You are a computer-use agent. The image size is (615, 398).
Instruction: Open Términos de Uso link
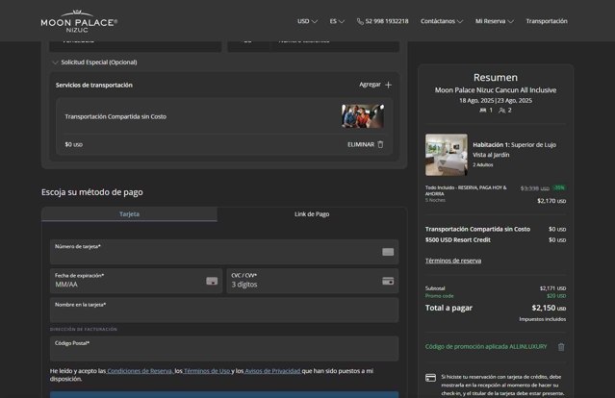(x=207, y=371)
